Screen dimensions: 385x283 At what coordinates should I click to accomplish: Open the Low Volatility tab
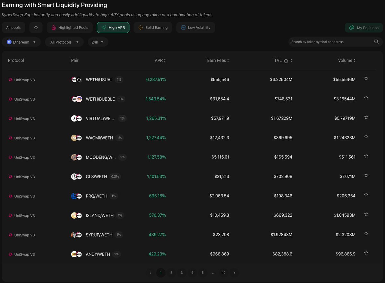[195, 28]
